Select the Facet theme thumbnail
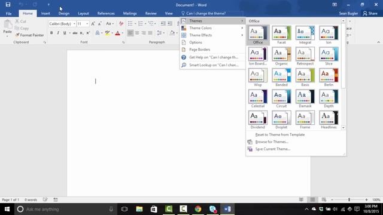 pos(281,35)
